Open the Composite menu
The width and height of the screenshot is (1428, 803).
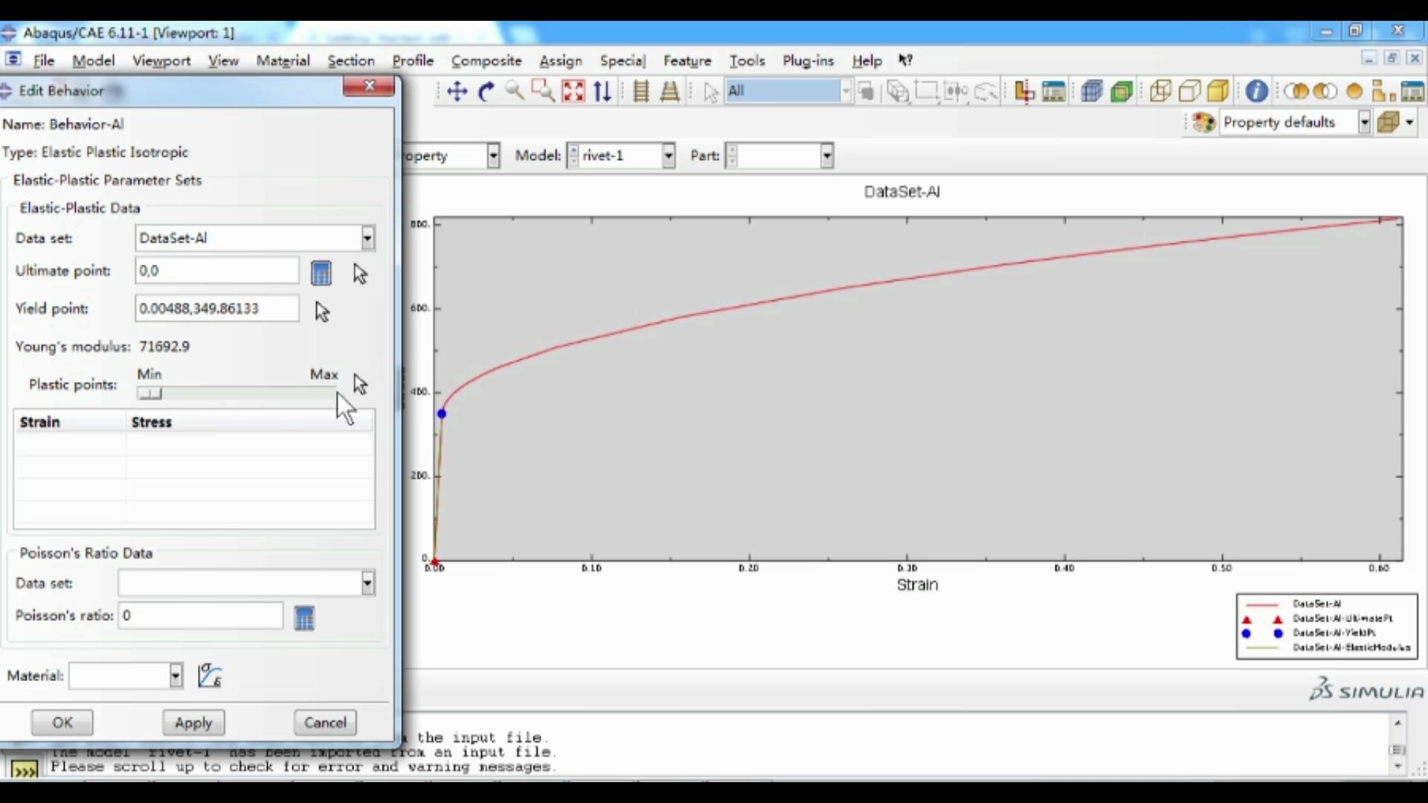tap(486, 60)
